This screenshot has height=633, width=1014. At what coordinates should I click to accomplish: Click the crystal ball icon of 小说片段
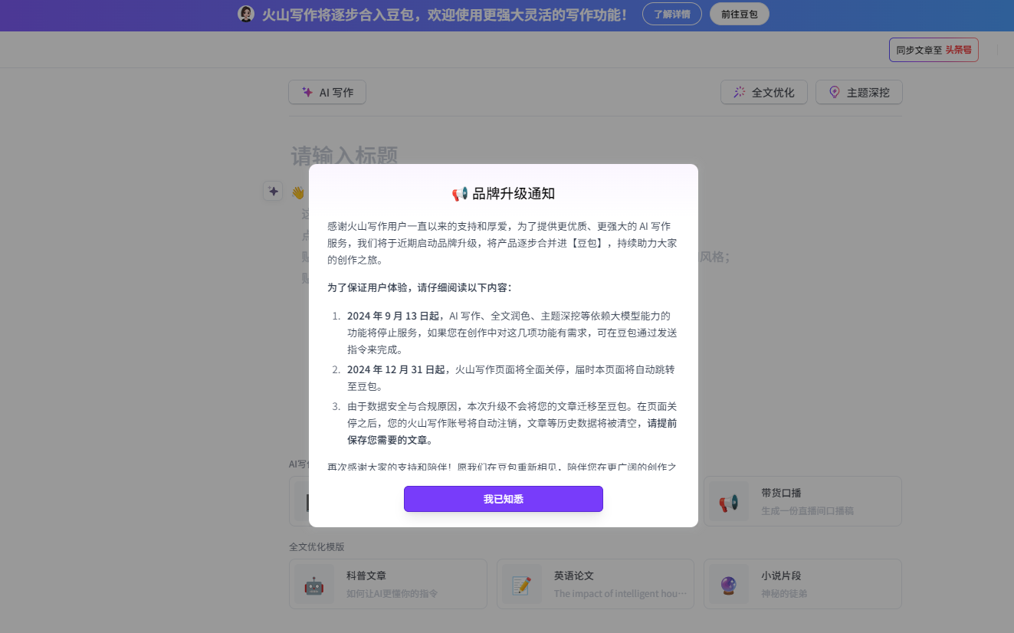(728, 585)
